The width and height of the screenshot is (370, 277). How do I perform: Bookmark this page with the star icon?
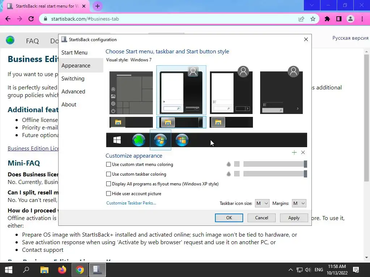[313, 19]
